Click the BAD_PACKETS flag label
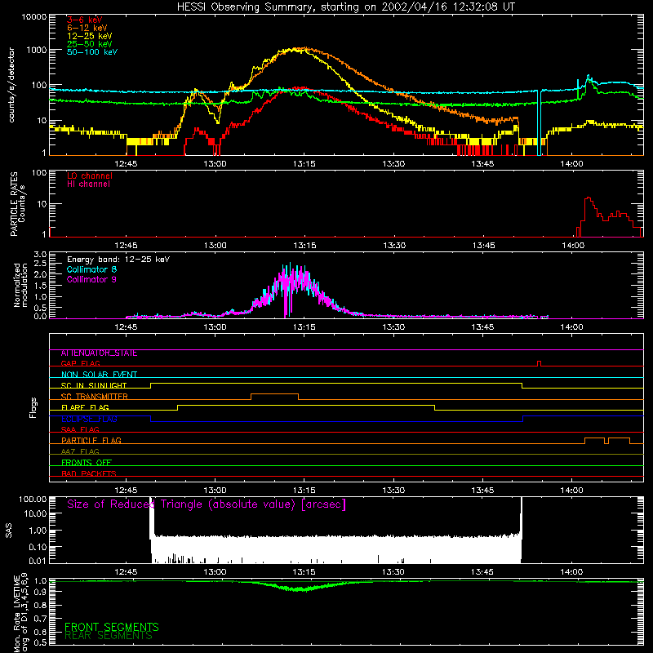 (89, 473)
